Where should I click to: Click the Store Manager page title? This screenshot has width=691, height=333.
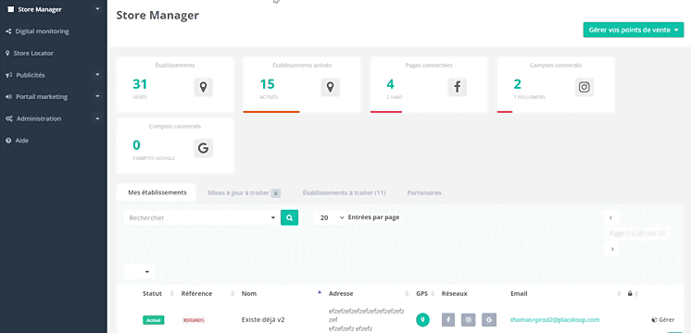[x=157, y=16]
